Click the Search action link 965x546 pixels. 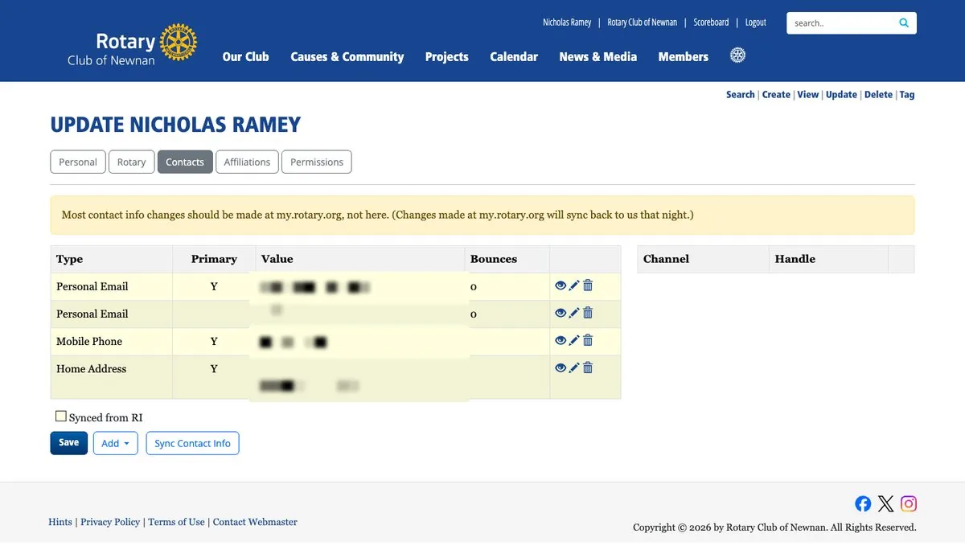(x=740, y=94)
